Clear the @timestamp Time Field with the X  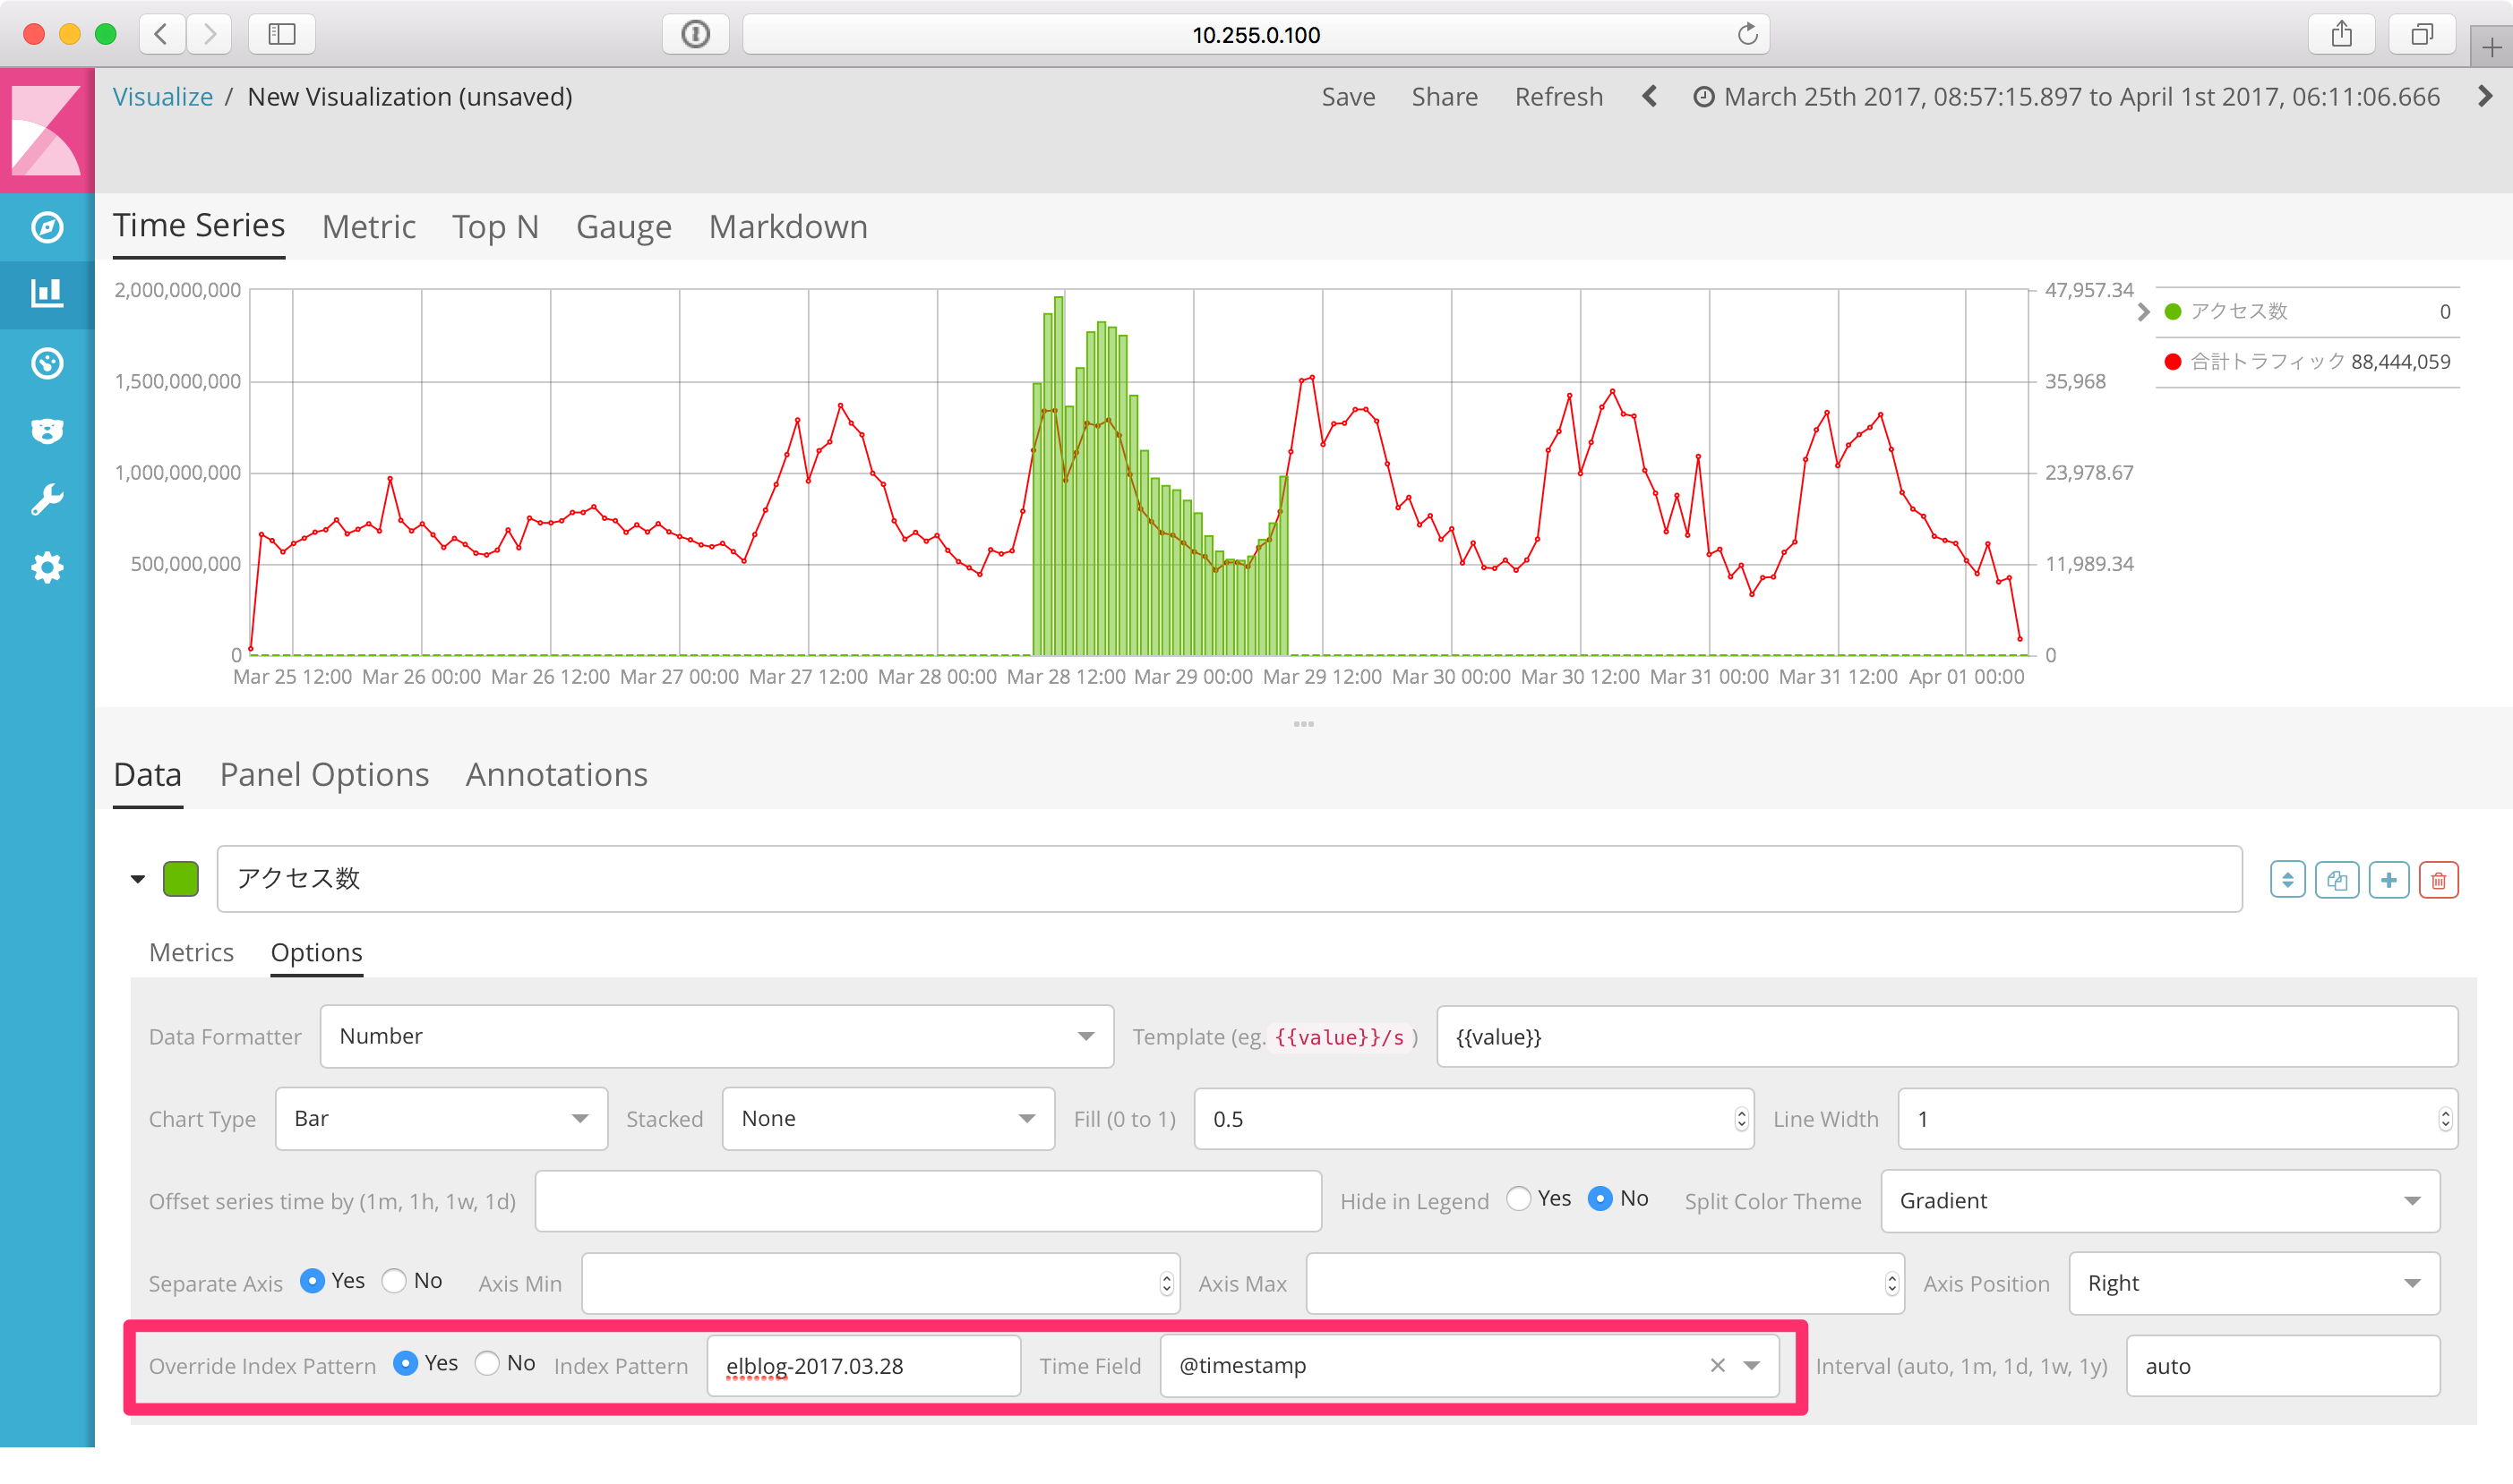click(1717, 1365)
